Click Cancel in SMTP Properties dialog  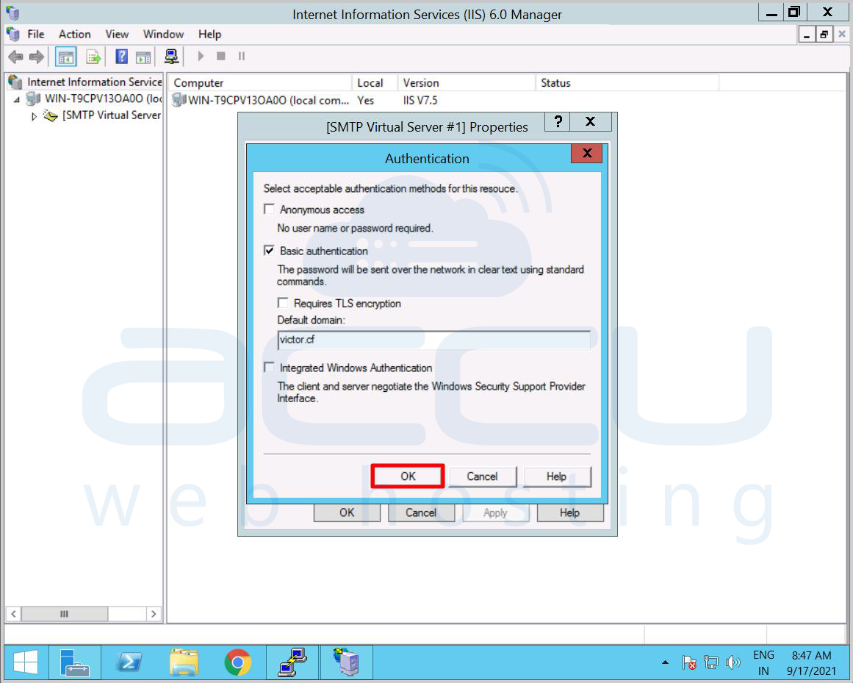point(421,512)
